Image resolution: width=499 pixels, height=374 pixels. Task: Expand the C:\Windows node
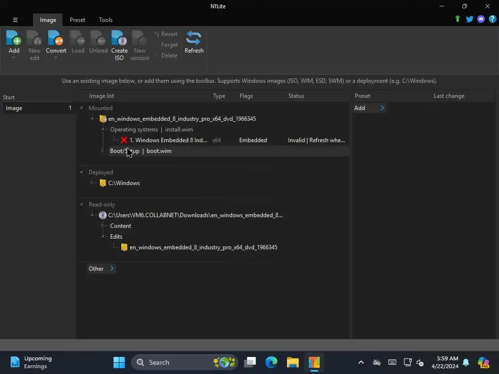click(92, 183)
